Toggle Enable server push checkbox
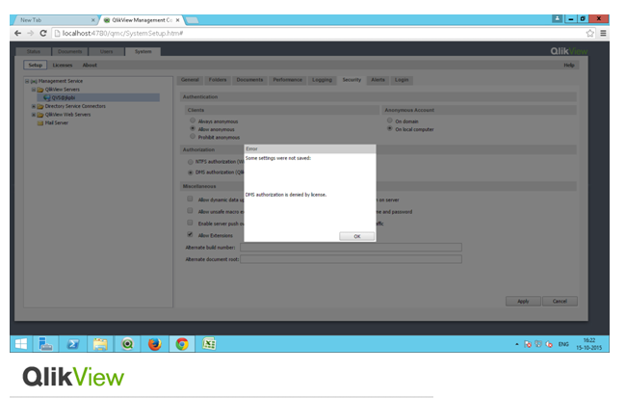626x398 pixels. click(x=190, y=223)
